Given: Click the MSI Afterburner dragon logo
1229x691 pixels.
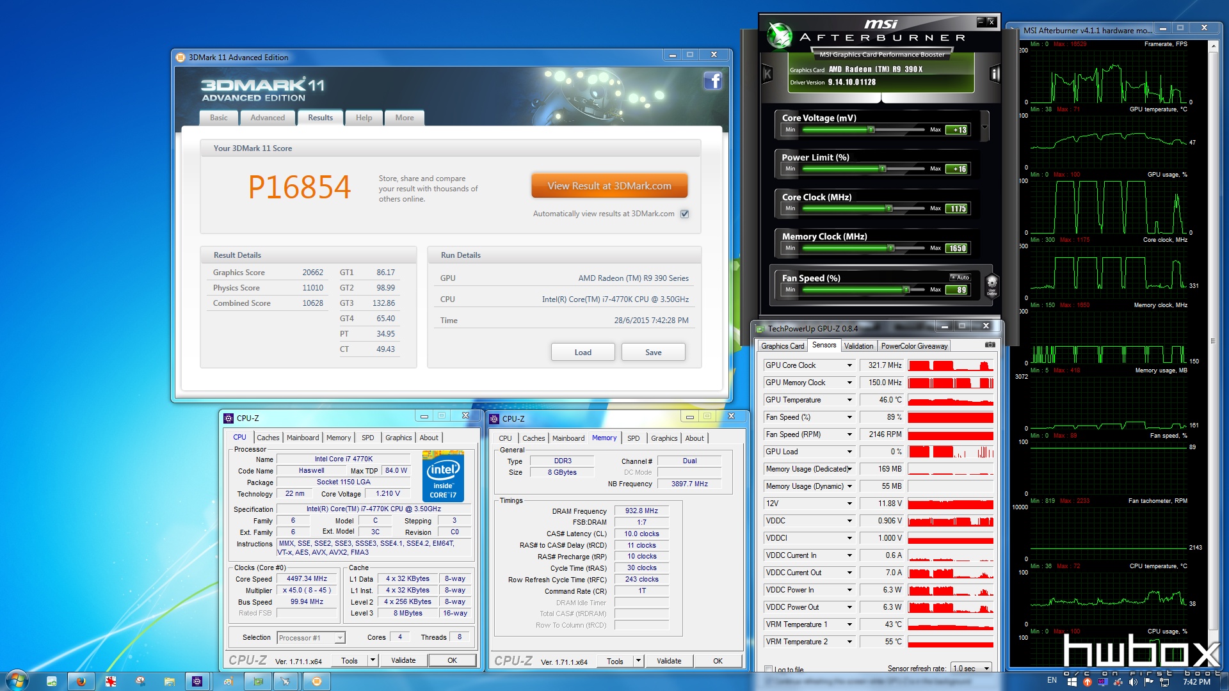Looking at the screenshot, I should click(x=780, y=35).
